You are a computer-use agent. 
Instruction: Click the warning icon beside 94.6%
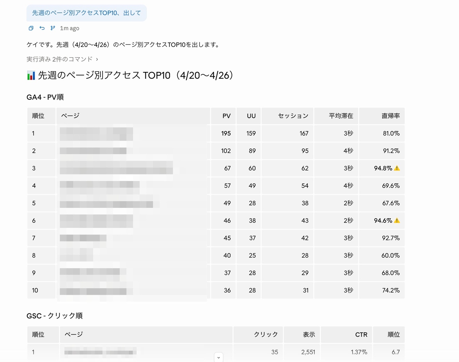pyautogui.click(x=397, y=220)
